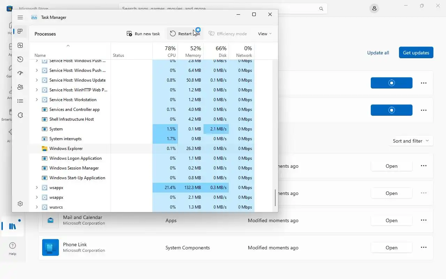Sort processes by Network column

241,51
